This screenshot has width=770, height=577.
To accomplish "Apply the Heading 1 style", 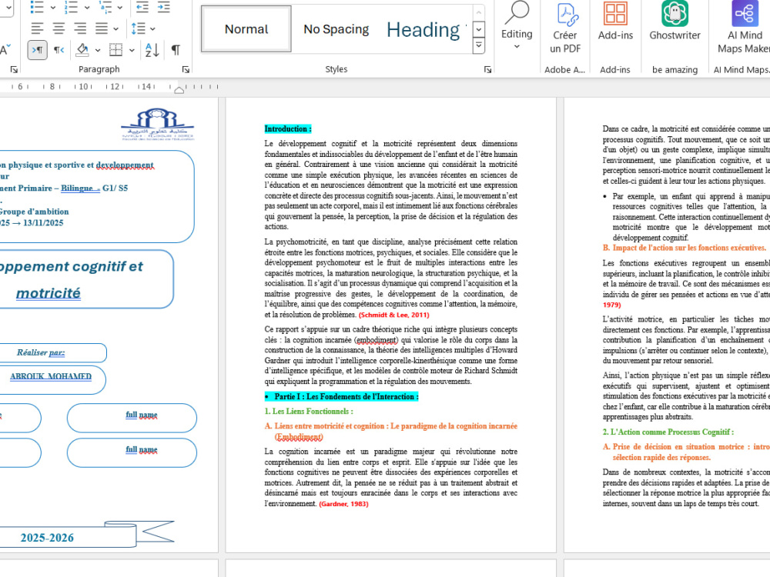I will click(425, 29).
